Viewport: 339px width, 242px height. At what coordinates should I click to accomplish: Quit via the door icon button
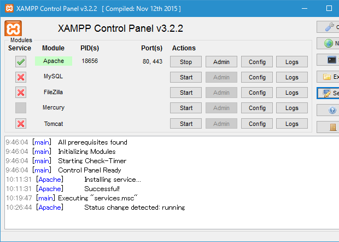(328, 127)
